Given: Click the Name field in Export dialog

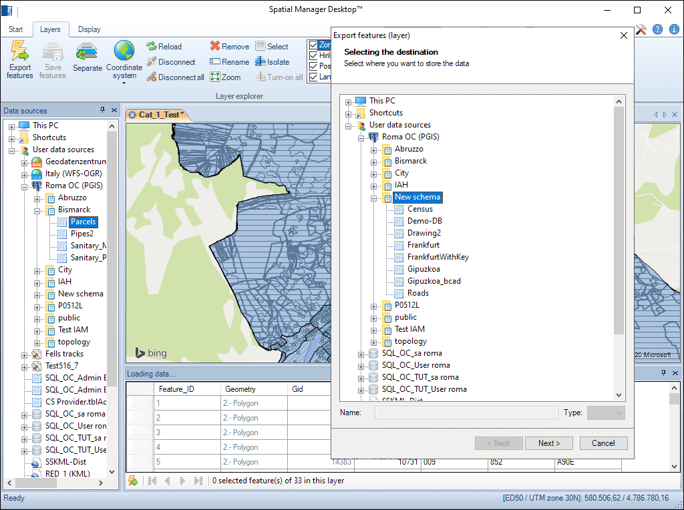Looking at the screenshot, I should [466, 413].
